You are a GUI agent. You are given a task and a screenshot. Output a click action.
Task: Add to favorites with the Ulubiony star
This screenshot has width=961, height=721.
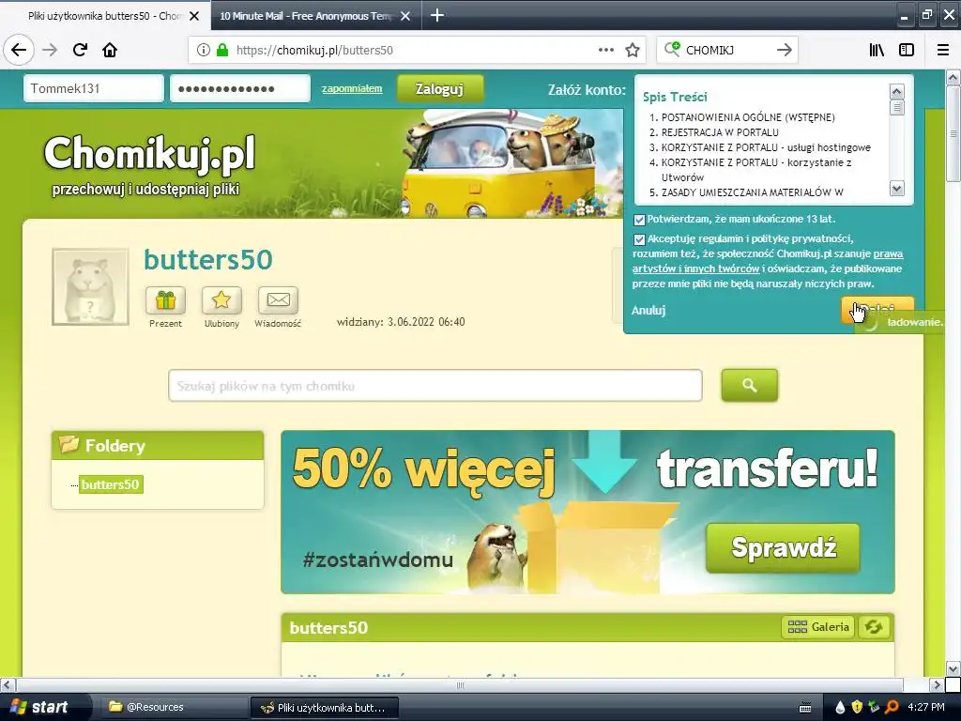click(221, 300)
